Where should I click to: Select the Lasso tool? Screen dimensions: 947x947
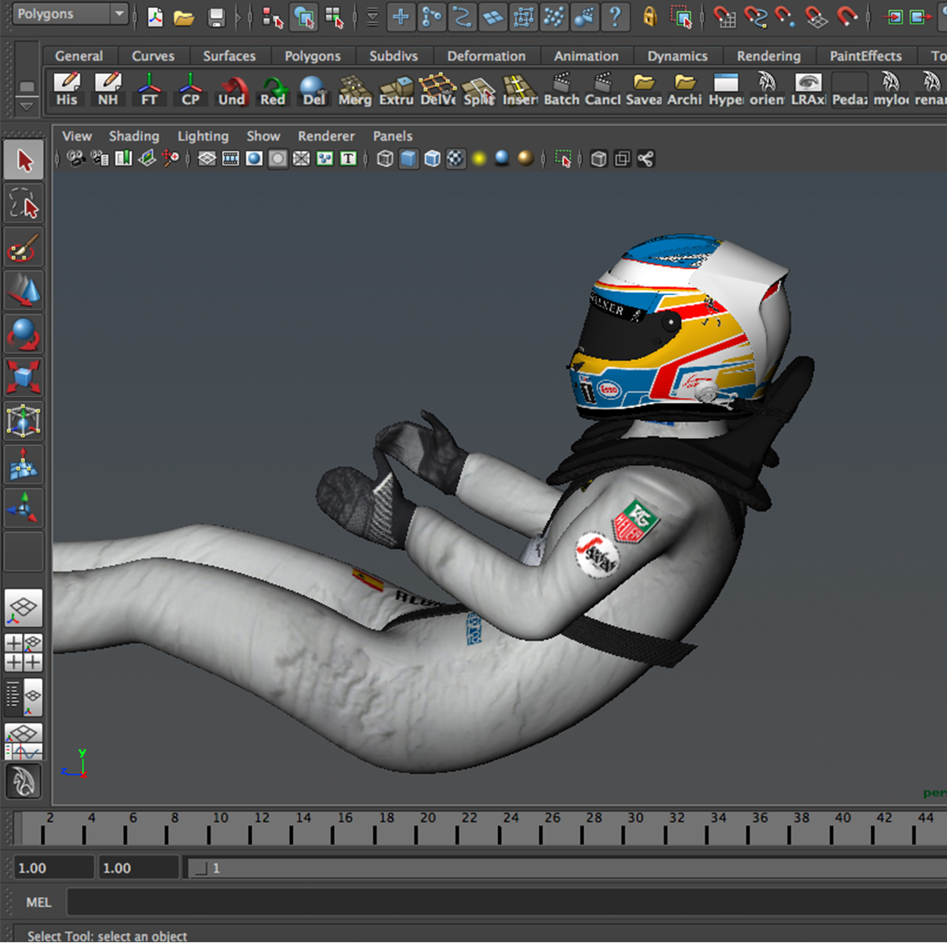(24, 204)
